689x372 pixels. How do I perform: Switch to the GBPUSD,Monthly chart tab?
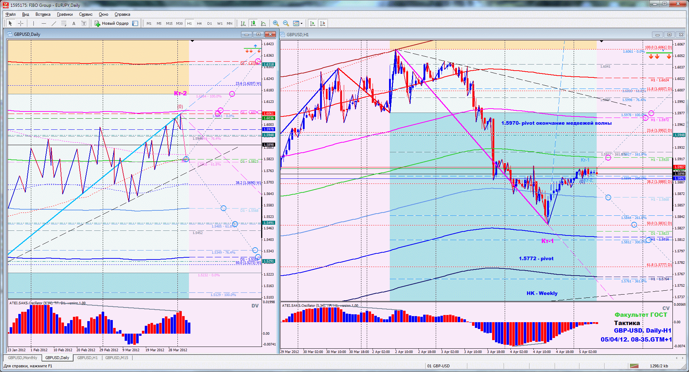(x=23, y=358)
